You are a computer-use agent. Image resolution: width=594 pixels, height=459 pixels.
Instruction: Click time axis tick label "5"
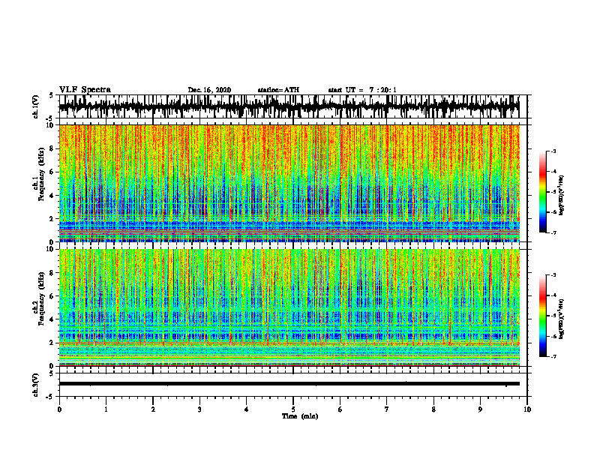[293, 409]
